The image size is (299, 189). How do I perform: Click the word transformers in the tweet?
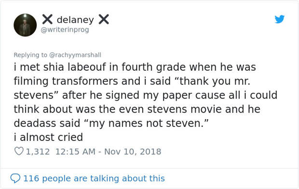coord(85,81)
